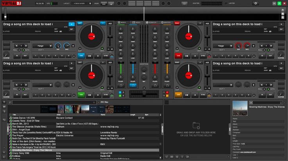Viewport: 288px width, 161px height.
Task: Toggle headphone cue on the blue mixer channel
Action: [133, 85]
